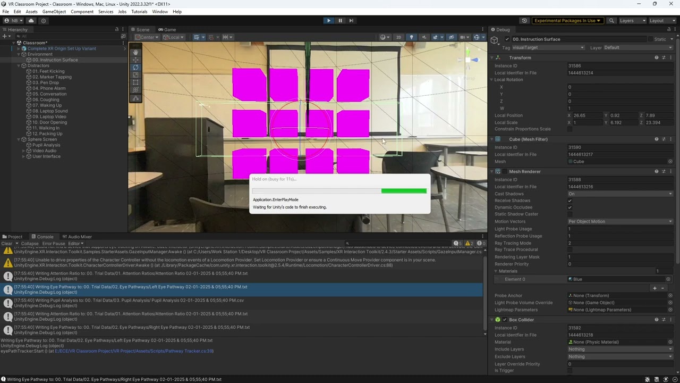680x383 pixels.
Task: Toggle console Collapse button
Action: click(30, 244)
